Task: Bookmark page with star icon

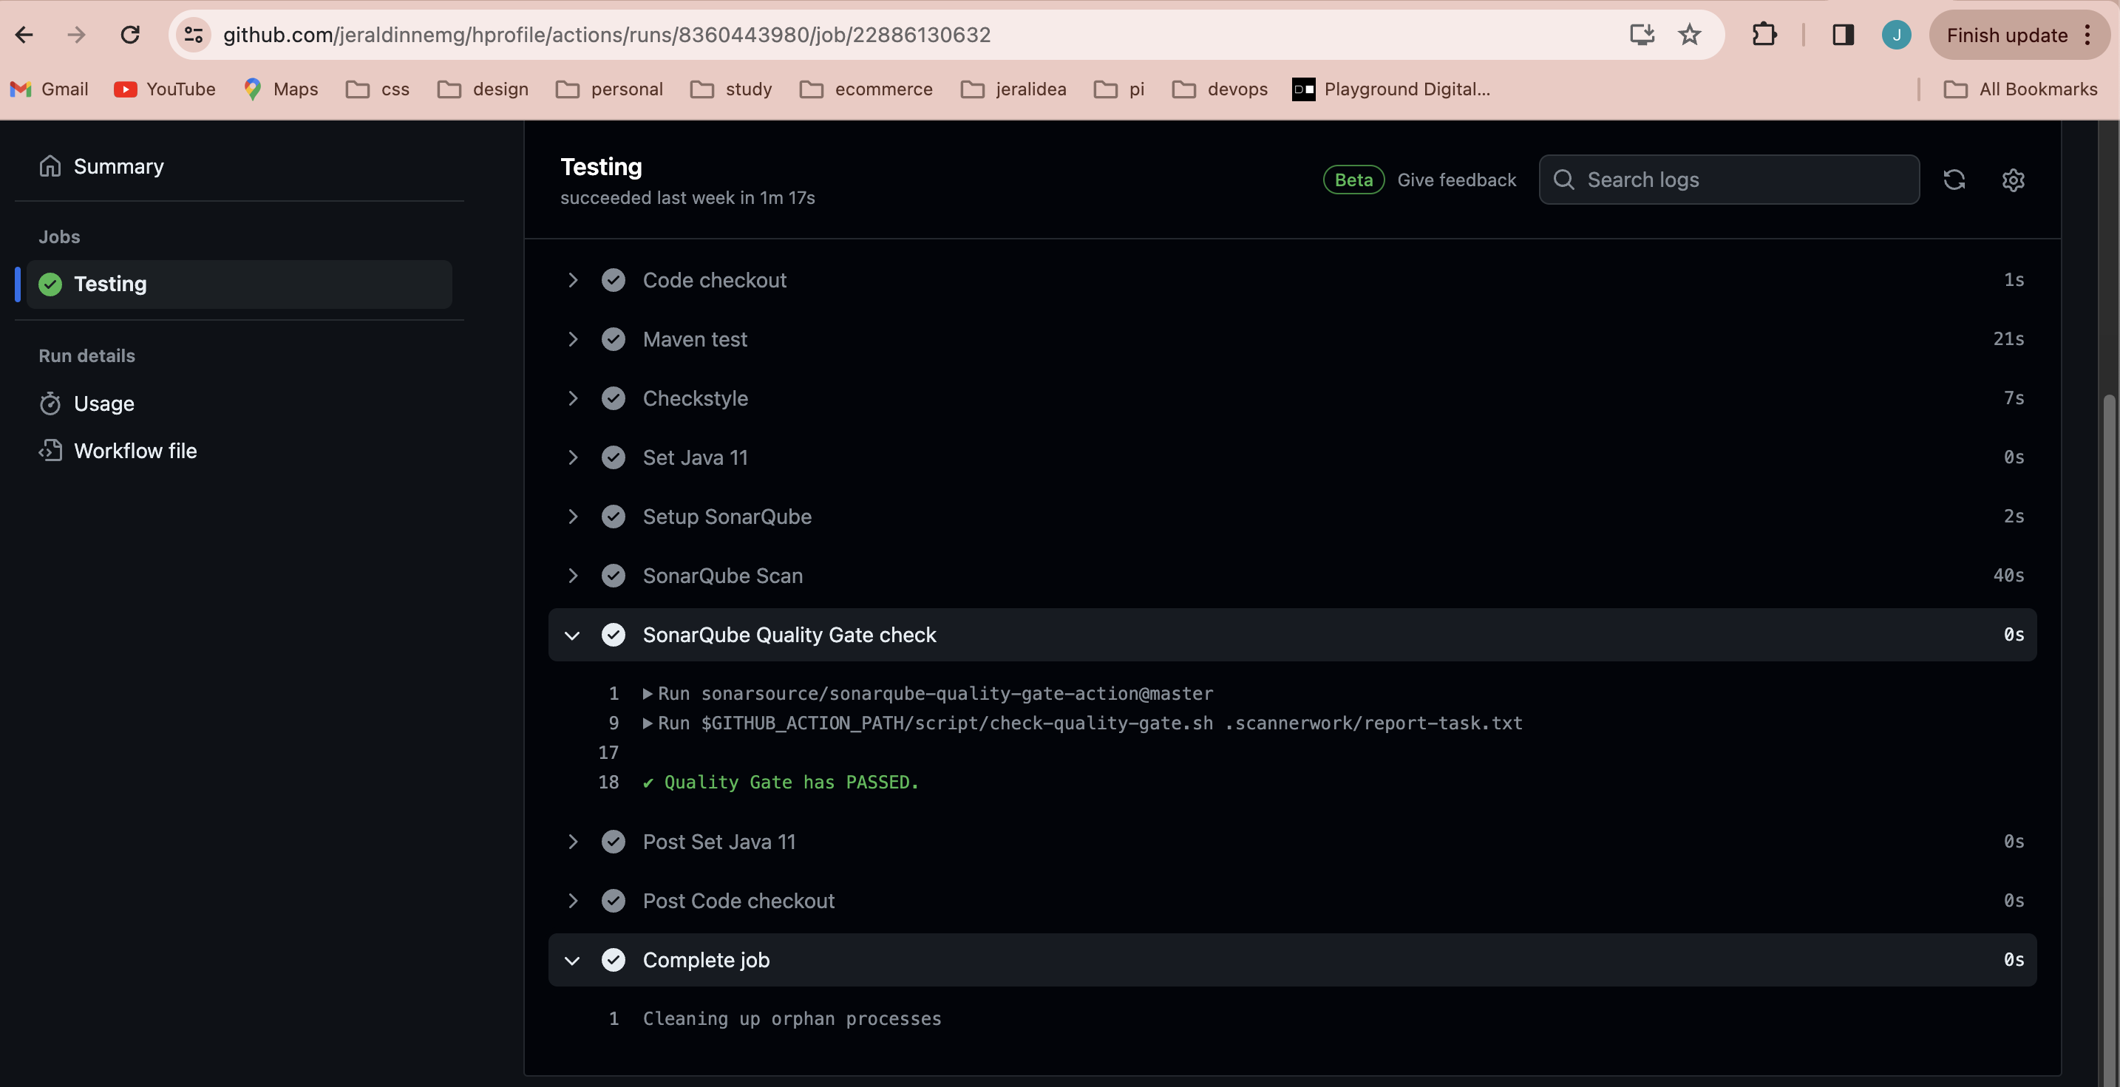Action: [1689, 35]
